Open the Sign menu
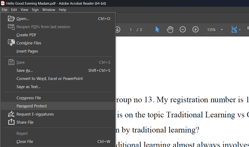The height and width of the screenshot is (147, 249). pos(35,10)
